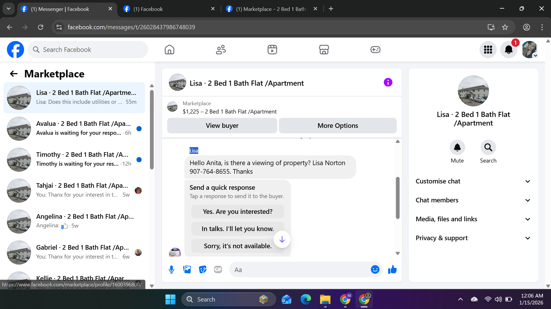
Task: Switch to the Marketplace 2 Bed 1 Bath tab
Action: pyautogui.click(x=271, y=9)
